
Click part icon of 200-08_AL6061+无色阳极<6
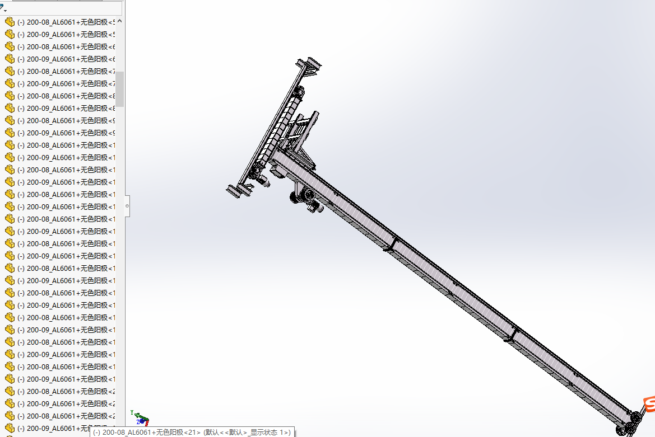(x=10, y=46)
